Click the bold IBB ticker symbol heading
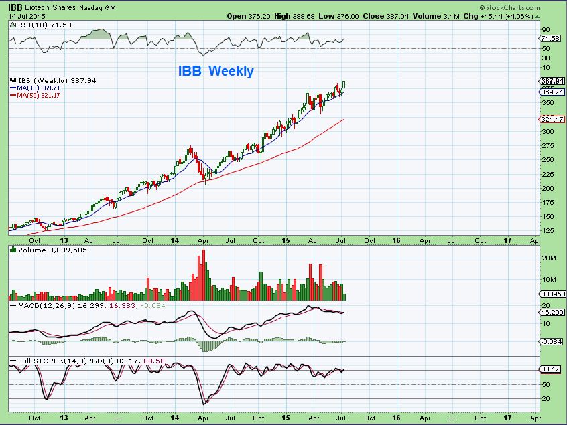This screenshot has height=425, width=567. [15, 7]
